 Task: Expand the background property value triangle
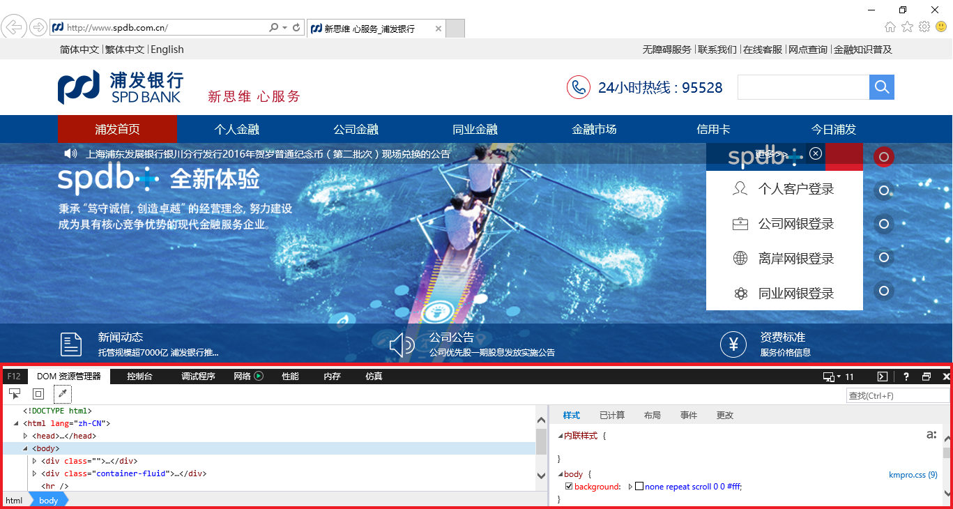click(x=630, y=487)
